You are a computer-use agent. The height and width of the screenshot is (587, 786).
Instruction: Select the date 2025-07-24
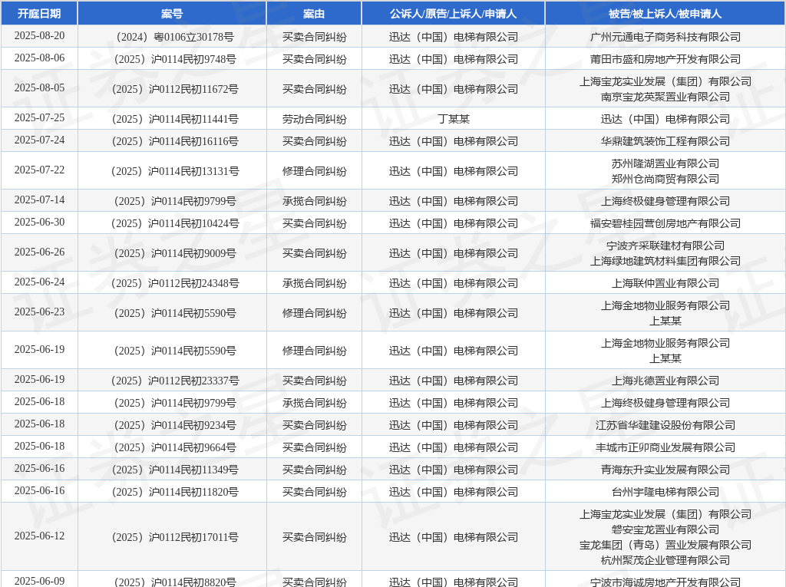point(40,140)
